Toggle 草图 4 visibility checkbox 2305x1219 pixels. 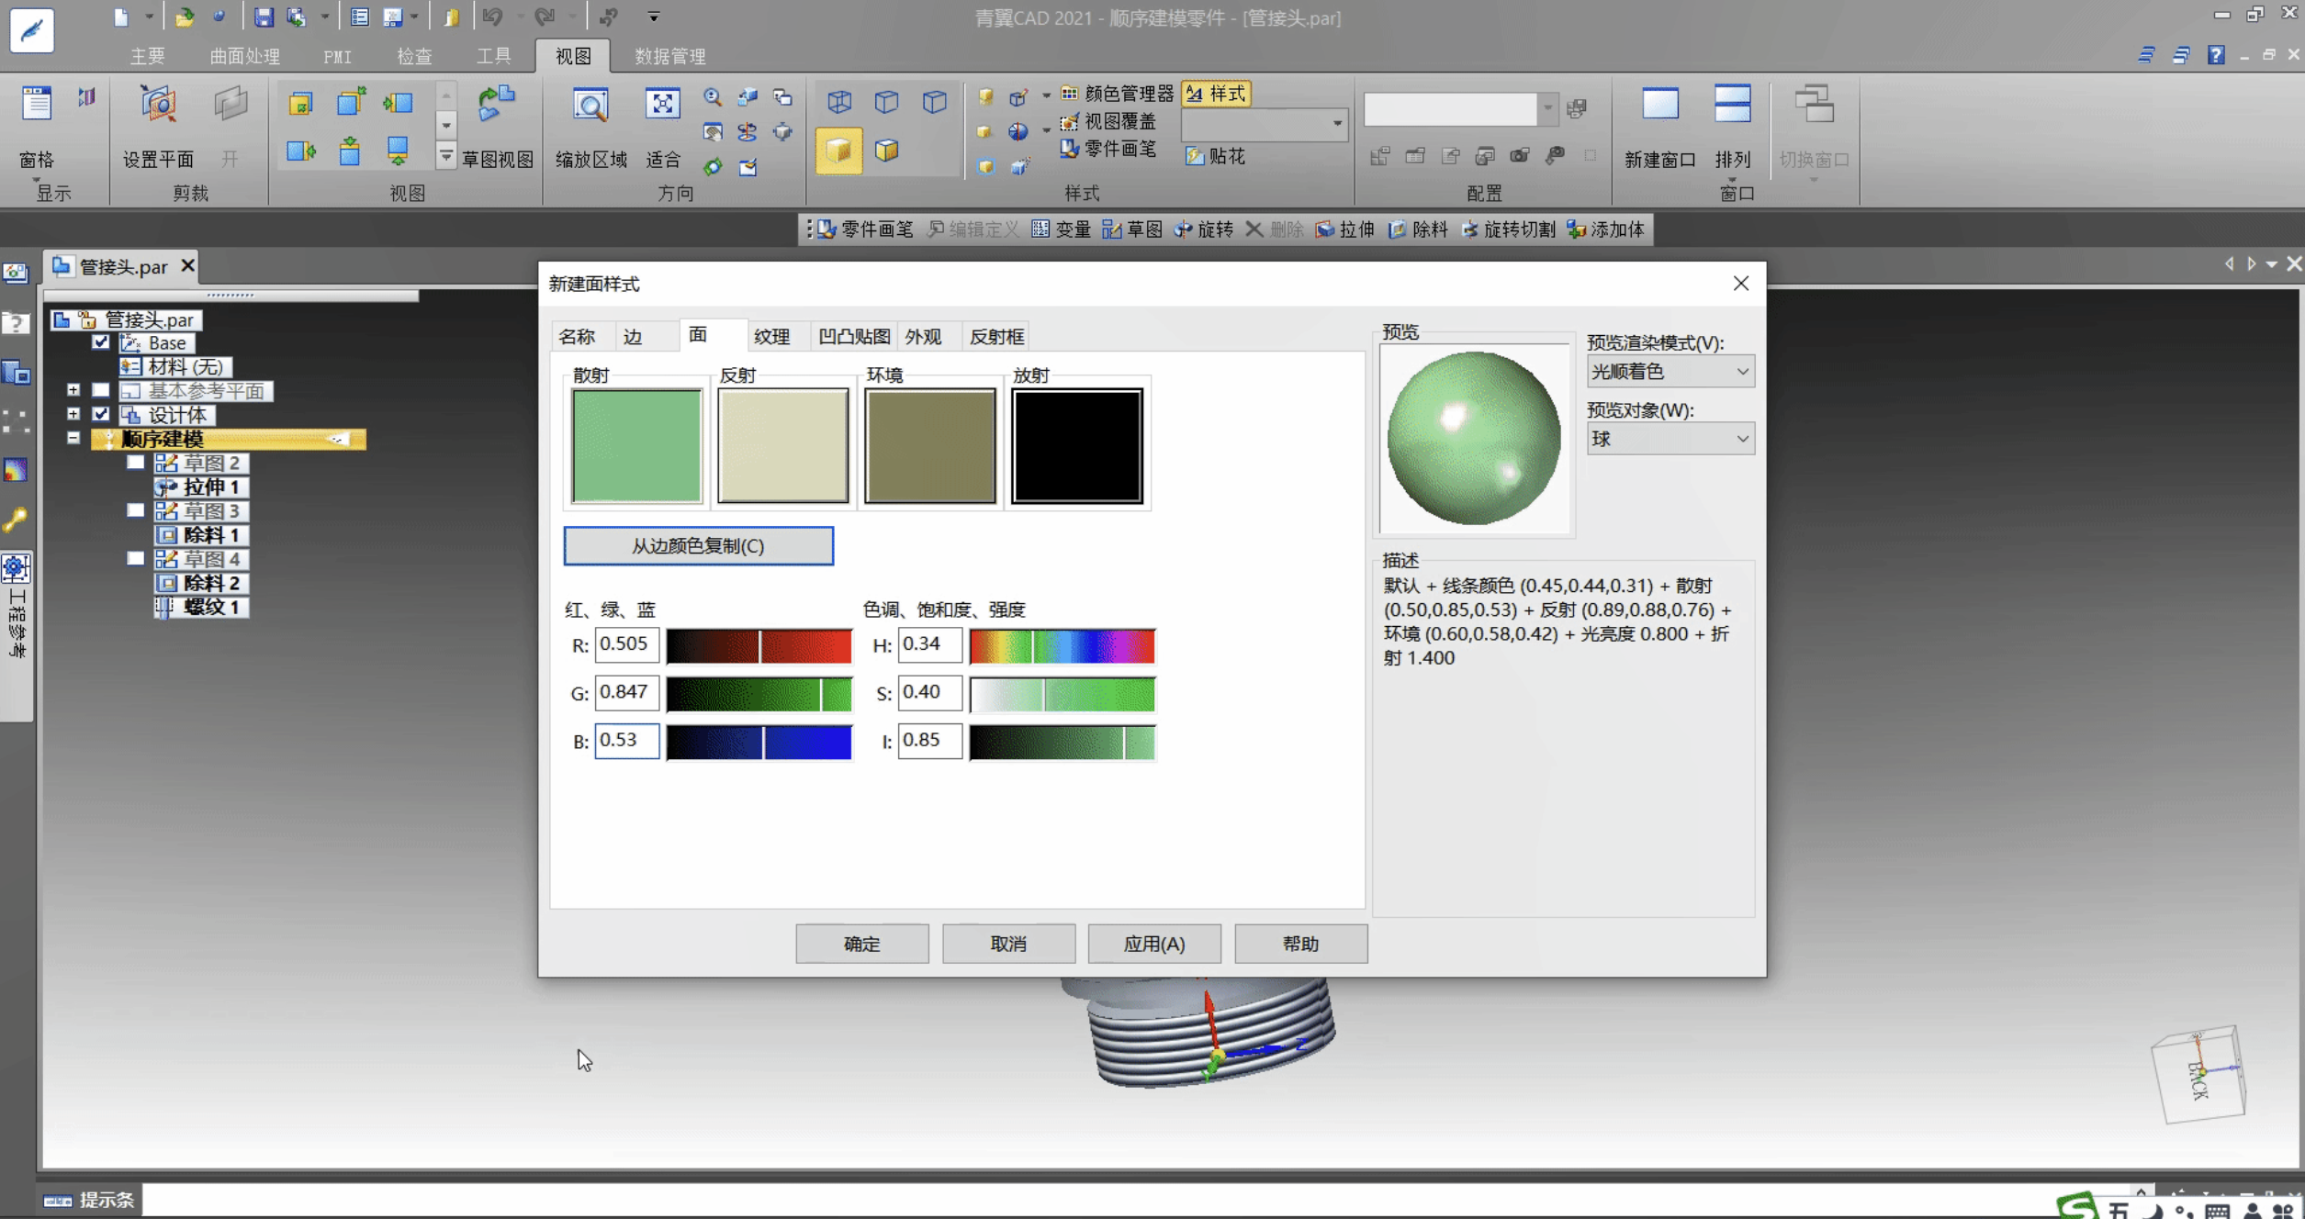136,558
